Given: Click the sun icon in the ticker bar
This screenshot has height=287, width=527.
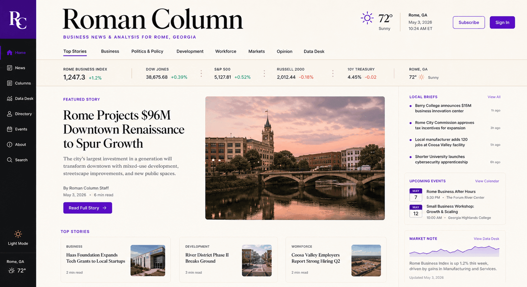Looking at the screenshot, I should click(x=422, y=77).
